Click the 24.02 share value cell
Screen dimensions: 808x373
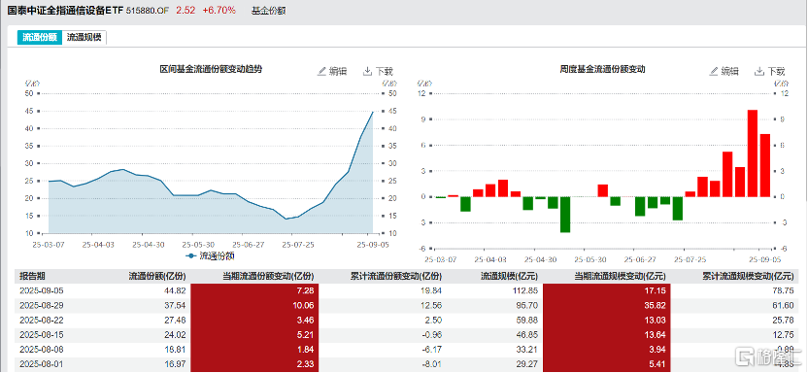point(175,334)
